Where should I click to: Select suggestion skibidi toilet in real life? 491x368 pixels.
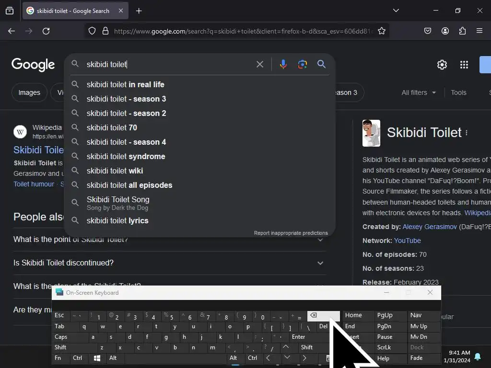(200, 84)
